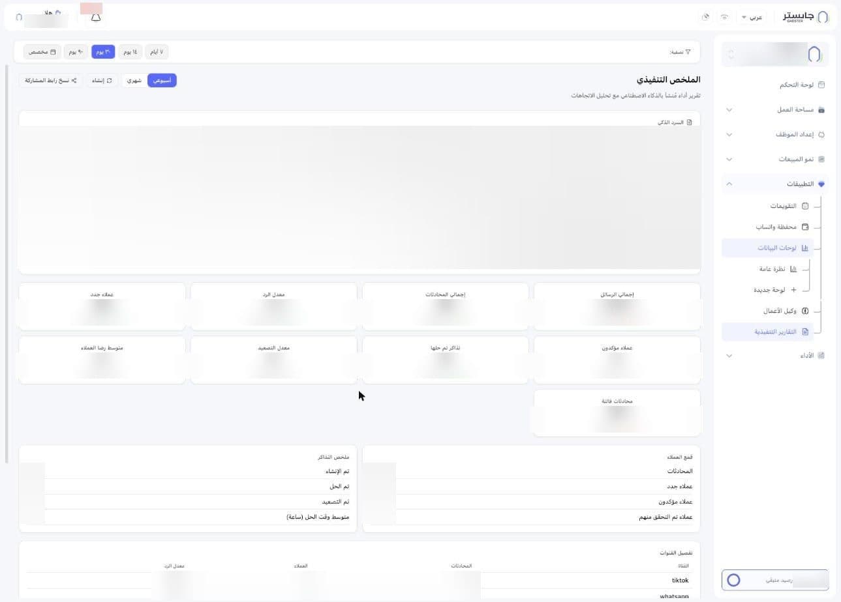Image resolution: width=841 pixels, height=602 pixels.
Task: Expand the الأداء section chevron
Action: tap(729, 355)
